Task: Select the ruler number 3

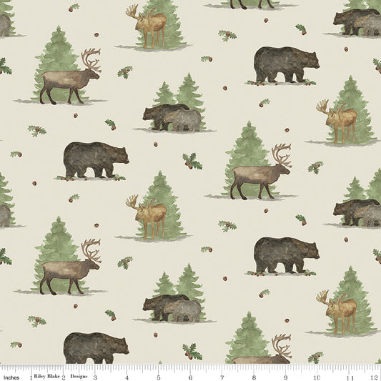Action: coord(95,378)
